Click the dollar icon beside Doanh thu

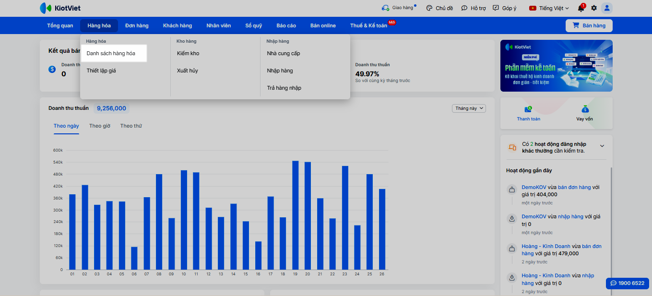pyautogui.click(x=52, y=69)
